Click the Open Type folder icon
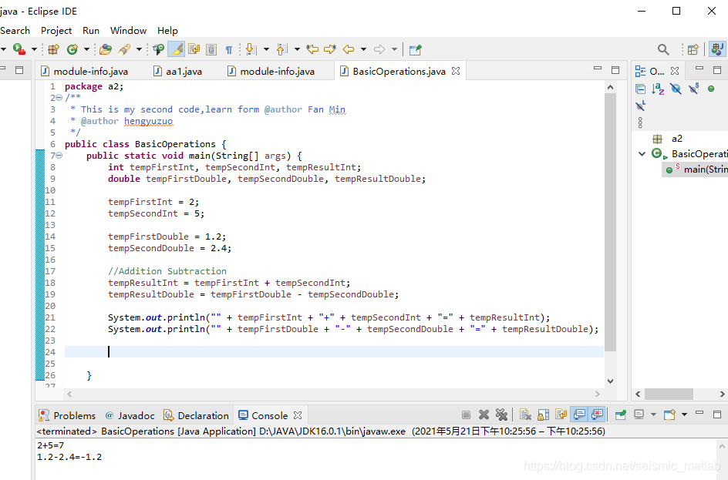The image size is (728, 480). (x=106, y=49)
